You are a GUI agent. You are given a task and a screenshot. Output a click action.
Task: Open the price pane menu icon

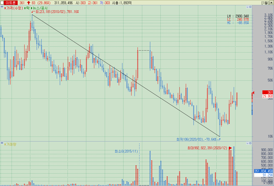click(2, 7)
